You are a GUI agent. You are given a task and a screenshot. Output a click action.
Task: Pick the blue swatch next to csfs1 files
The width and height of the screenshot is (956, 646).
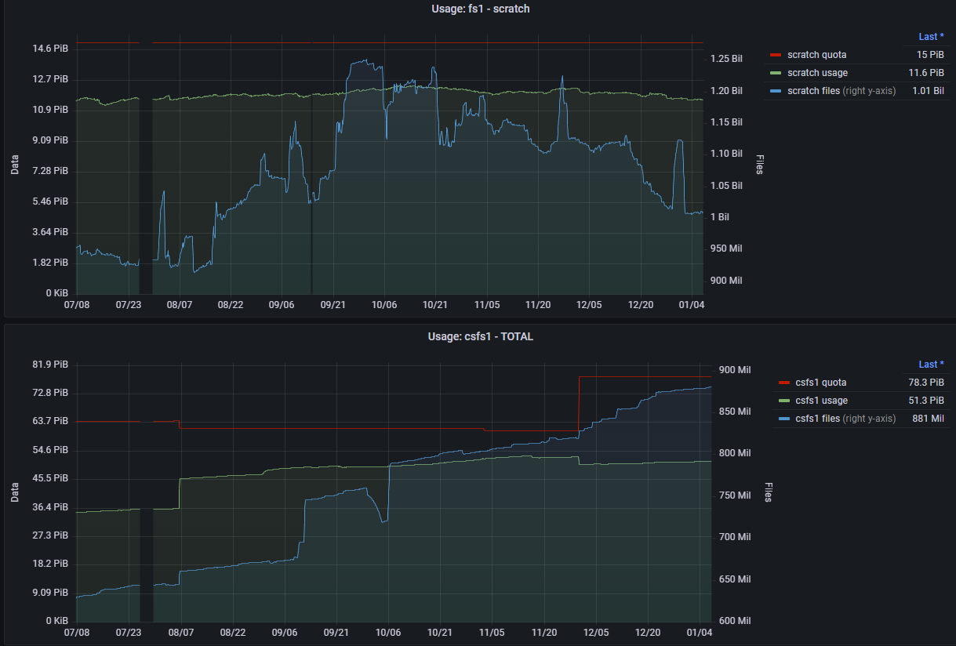coord(783,419)
